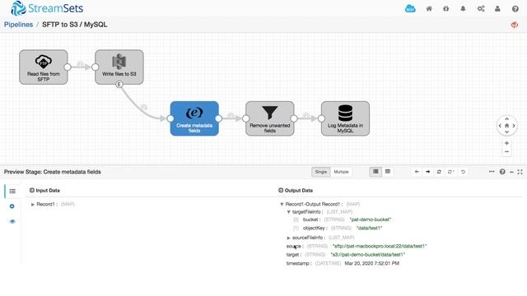Go to Home via the house icon
The width and height of the screenshot is (527, 296).
click(429, 9)
